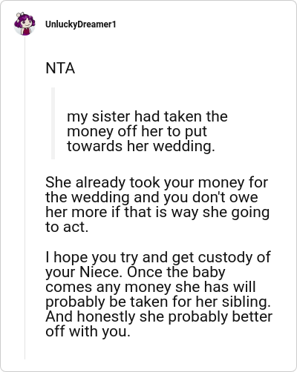Screen dimensions: 297x372
Task: Click the line 'I hope you try and get custody of'
Action: point(158,257)
